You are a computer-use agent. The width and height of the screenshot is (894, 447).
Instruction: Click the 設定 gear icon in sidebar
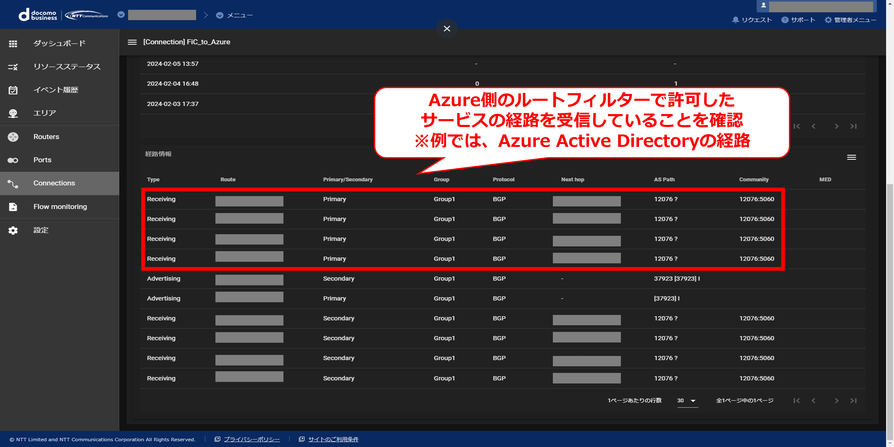click(13, 231)
